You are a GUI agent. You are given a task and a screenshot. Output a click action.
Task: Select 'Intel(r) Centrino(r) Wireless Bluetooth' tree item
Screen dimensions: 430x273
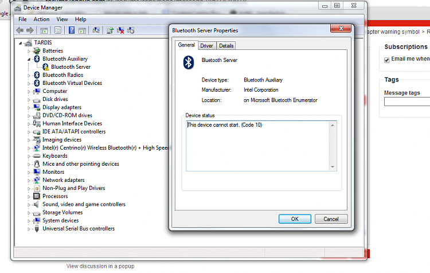105,148
